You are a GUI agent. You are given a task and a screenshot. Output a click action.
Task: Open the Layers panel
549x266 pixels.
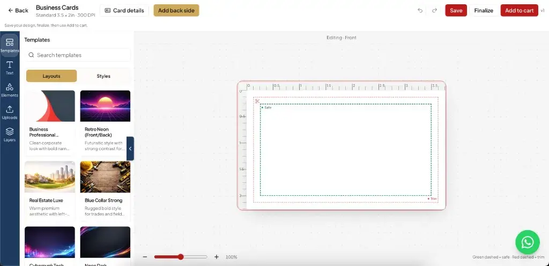pyautogui.click(x=10, y=135)
